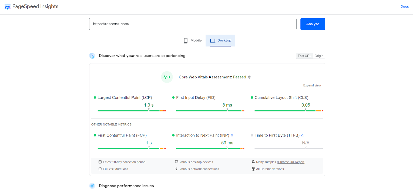413x193 pixels.
Task: Click the green Passed assessment text
Action: click(240, 77)
